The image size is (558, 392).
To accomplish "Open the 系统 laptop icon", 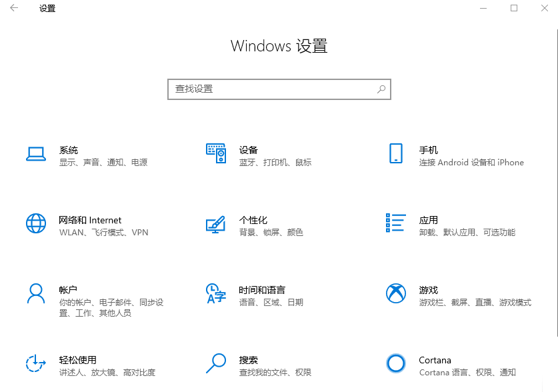I will tap(36, 154).
